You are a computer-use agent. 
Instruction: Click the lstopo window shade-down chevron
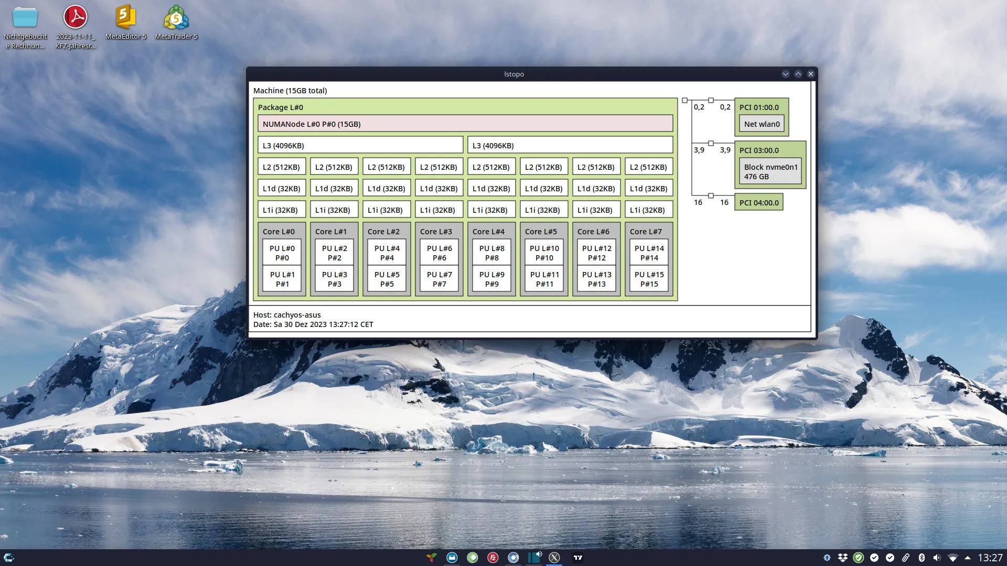click(x=785, y=74)
